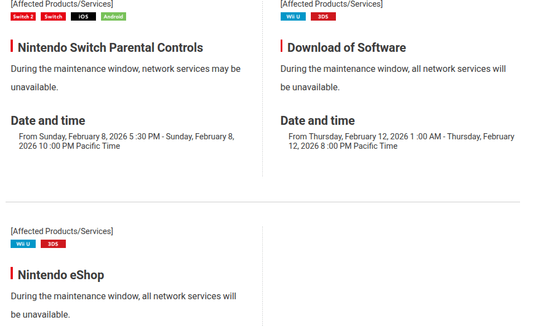Click the Date and time heading under Download of Software
The image size is (534, 326).
(317, 120)
